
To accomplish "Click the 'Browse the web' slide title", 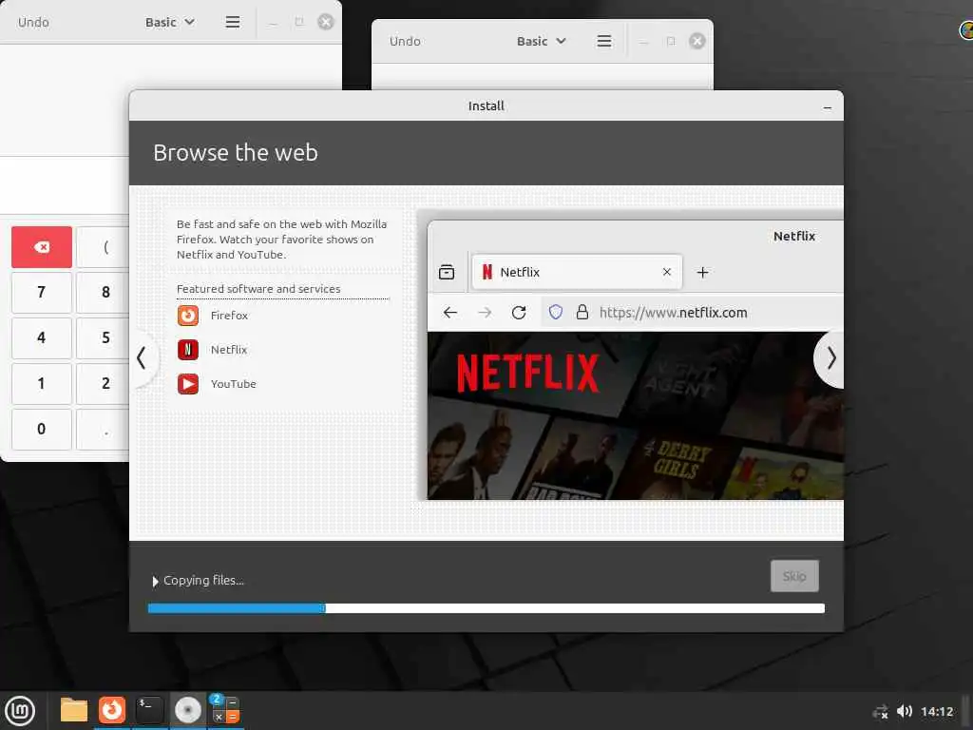I will [x=236, y=153].
